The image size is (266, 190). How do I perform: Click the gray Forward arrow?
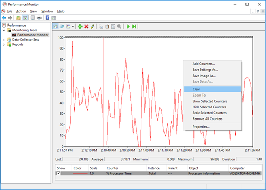point(10,18)
